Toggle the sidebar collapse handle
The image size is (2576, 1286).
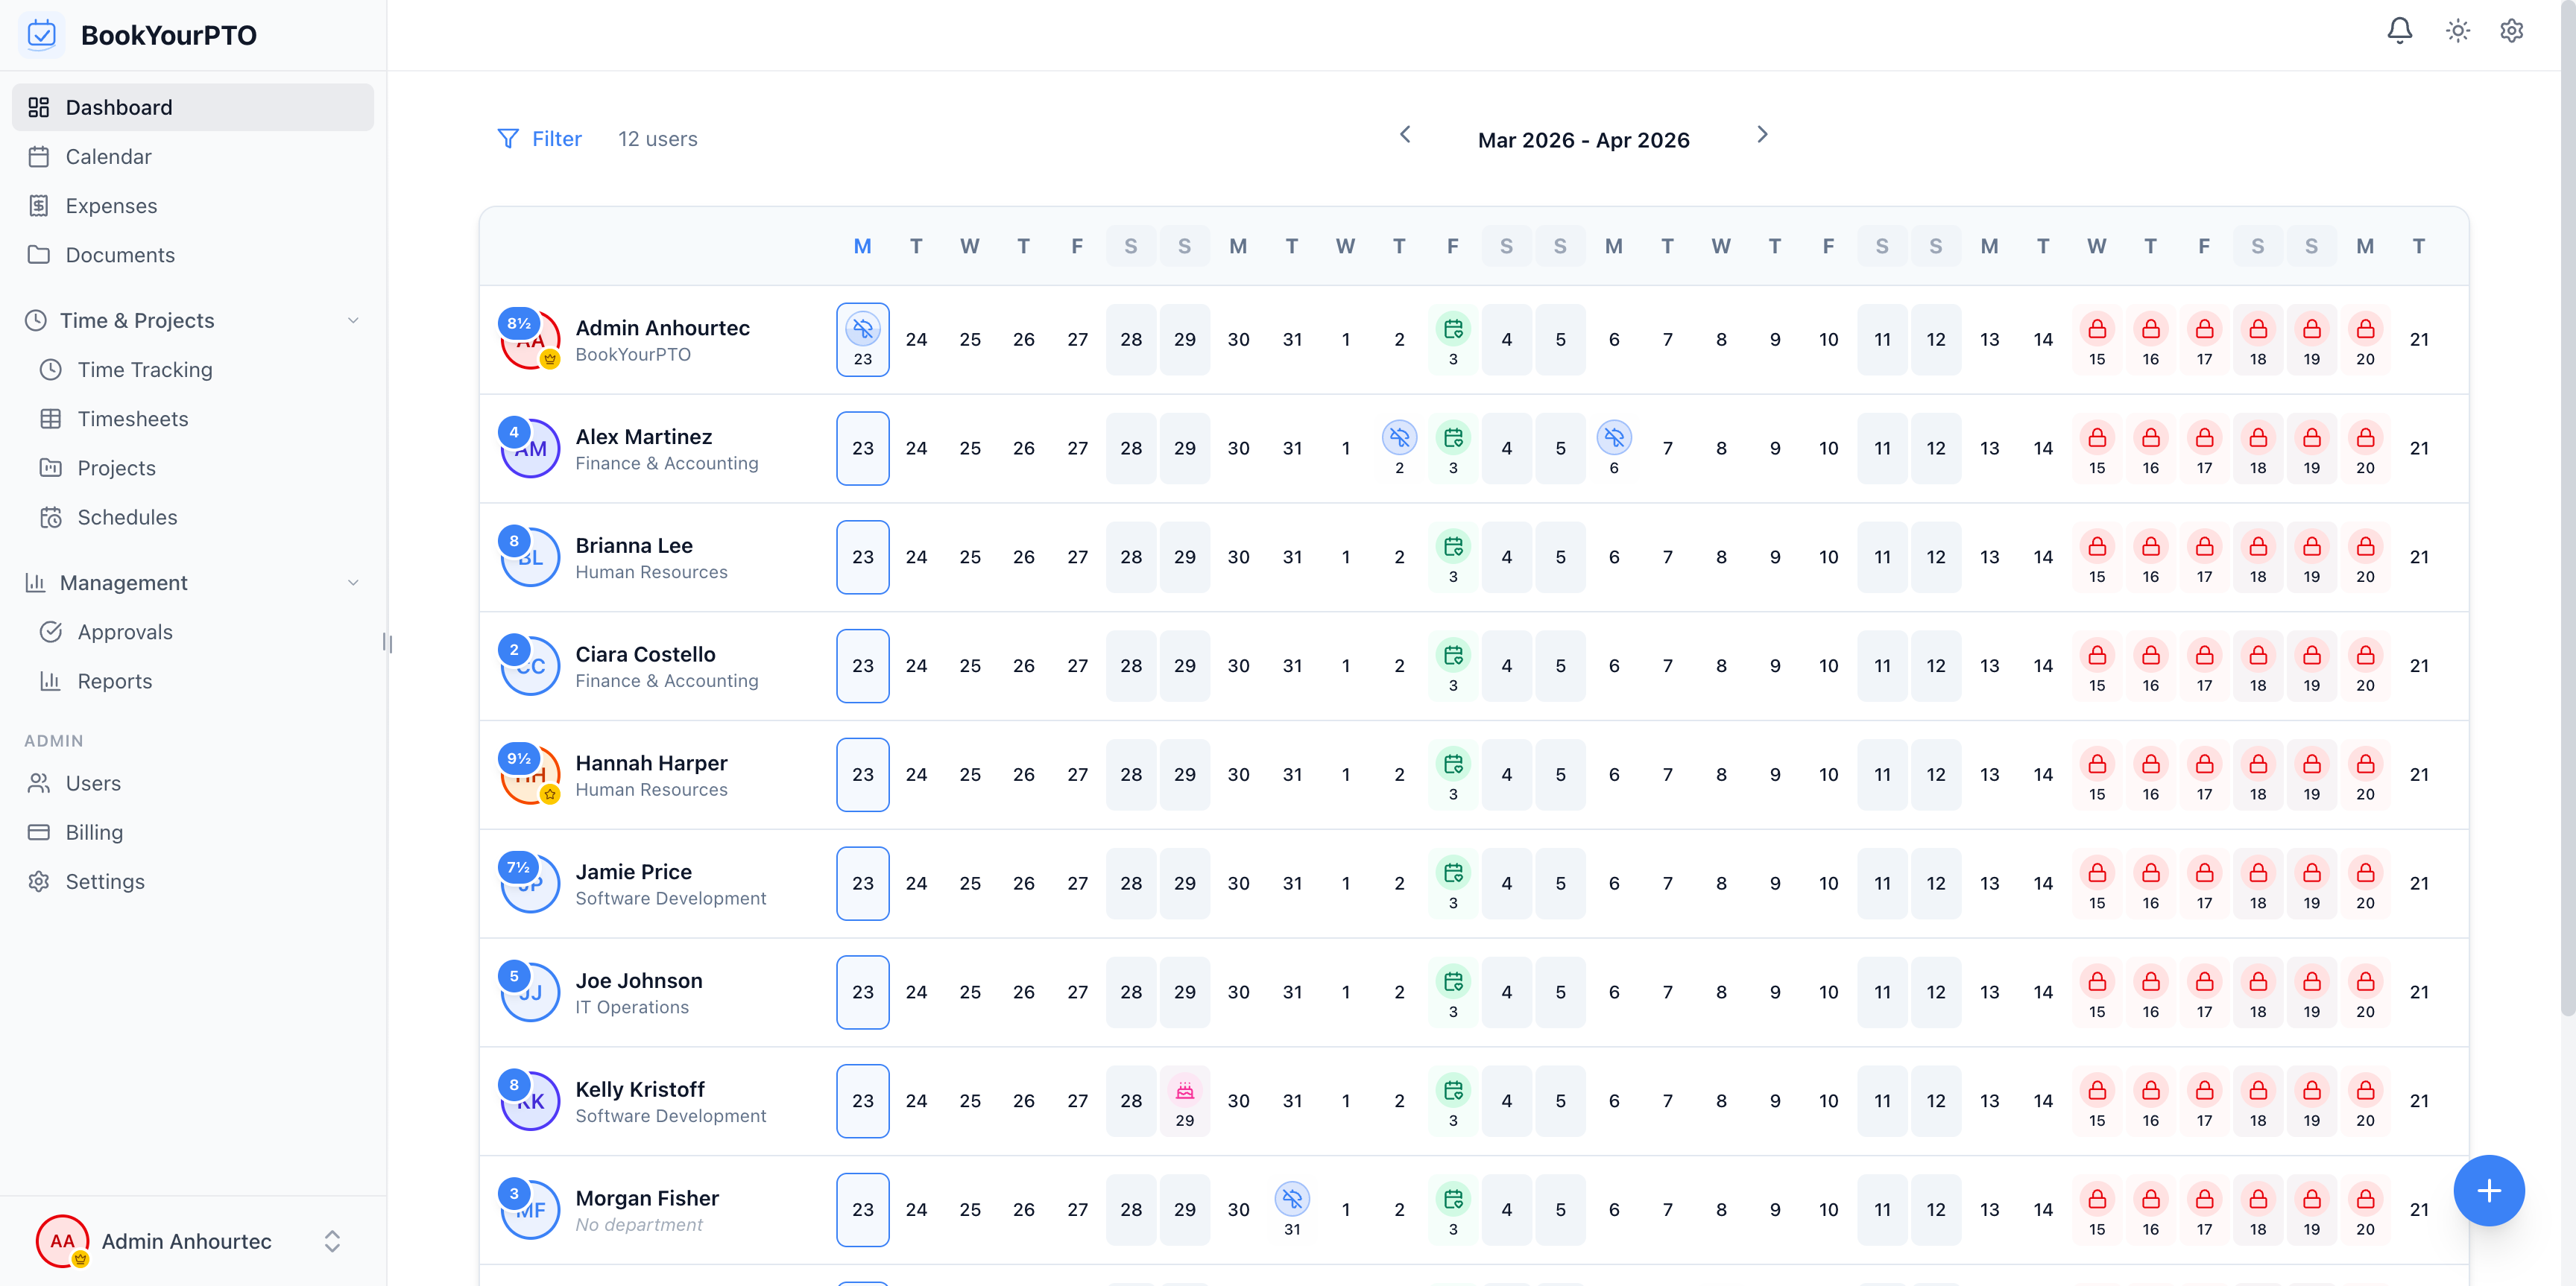388,642
